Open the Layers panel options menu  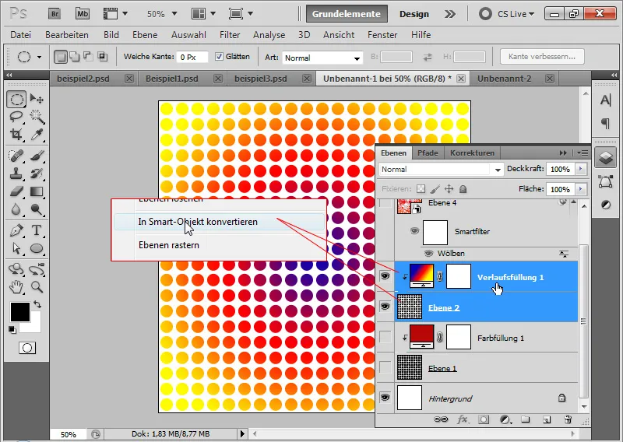point(583,153)
